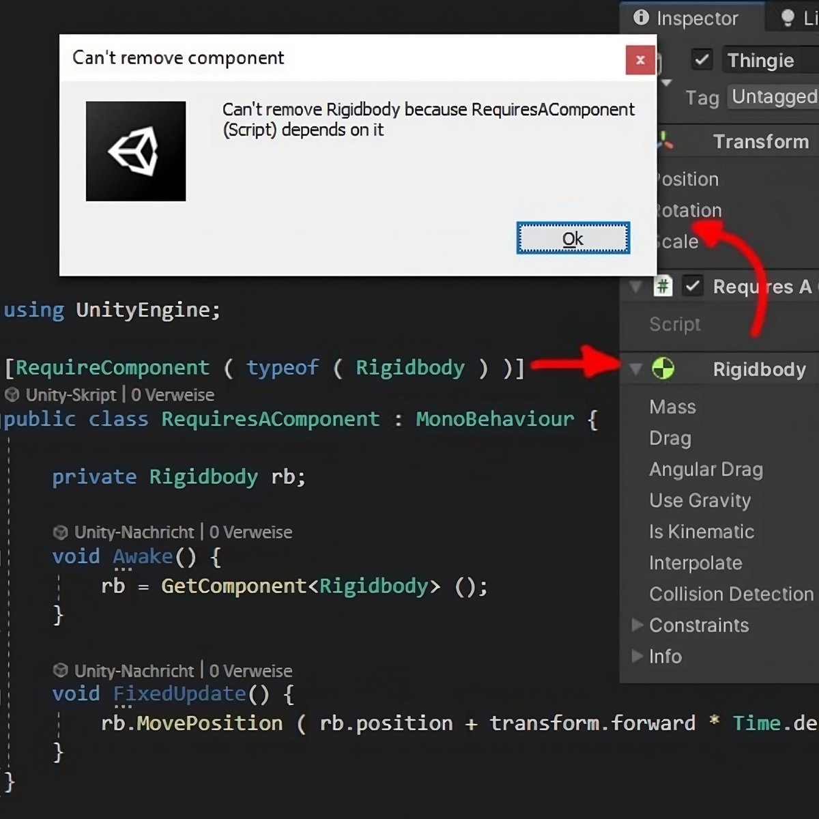The width and height of the screenshot is (819, 819).
Task: Click the RequiresAComponent class name in code
Action: 270,419
